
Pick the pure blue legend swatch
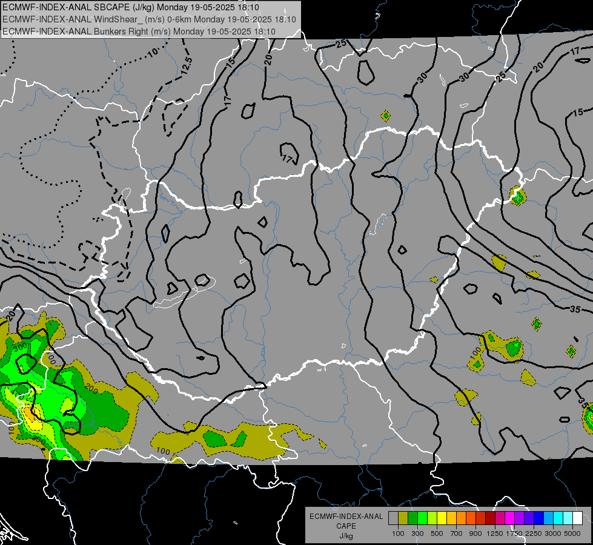pyautogui.click(x=539, y=518)
